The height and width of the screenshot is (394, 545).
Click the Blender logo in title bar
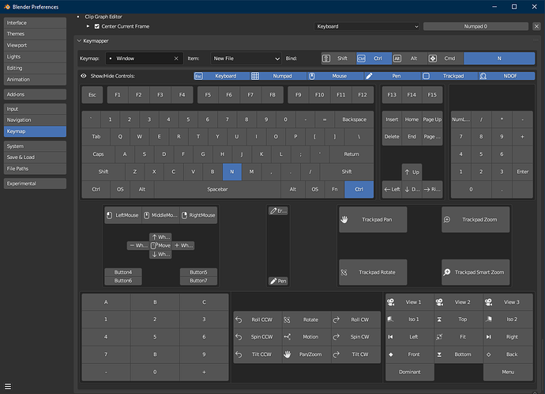(x=6, y=6)
